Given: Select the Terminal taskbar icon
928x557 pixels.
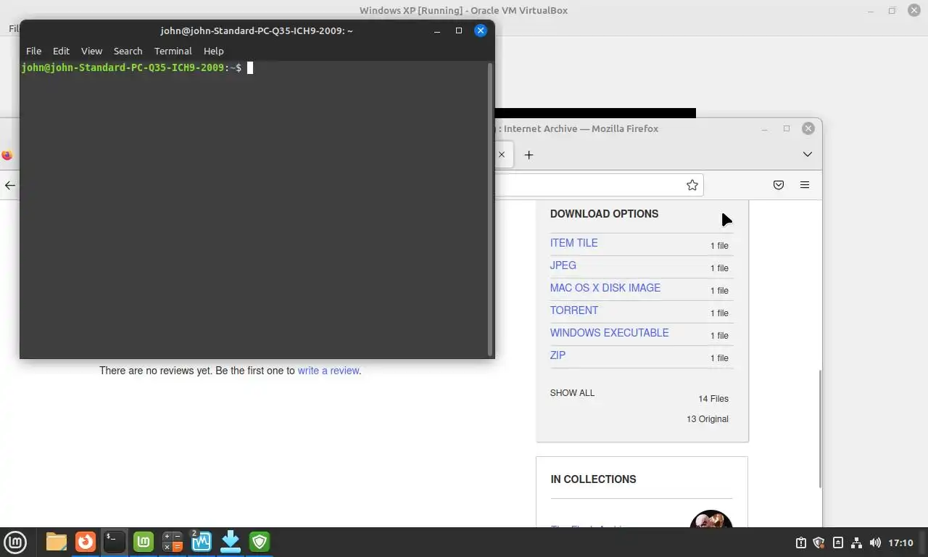Looking at the screenshot, I should pos(115,542).
